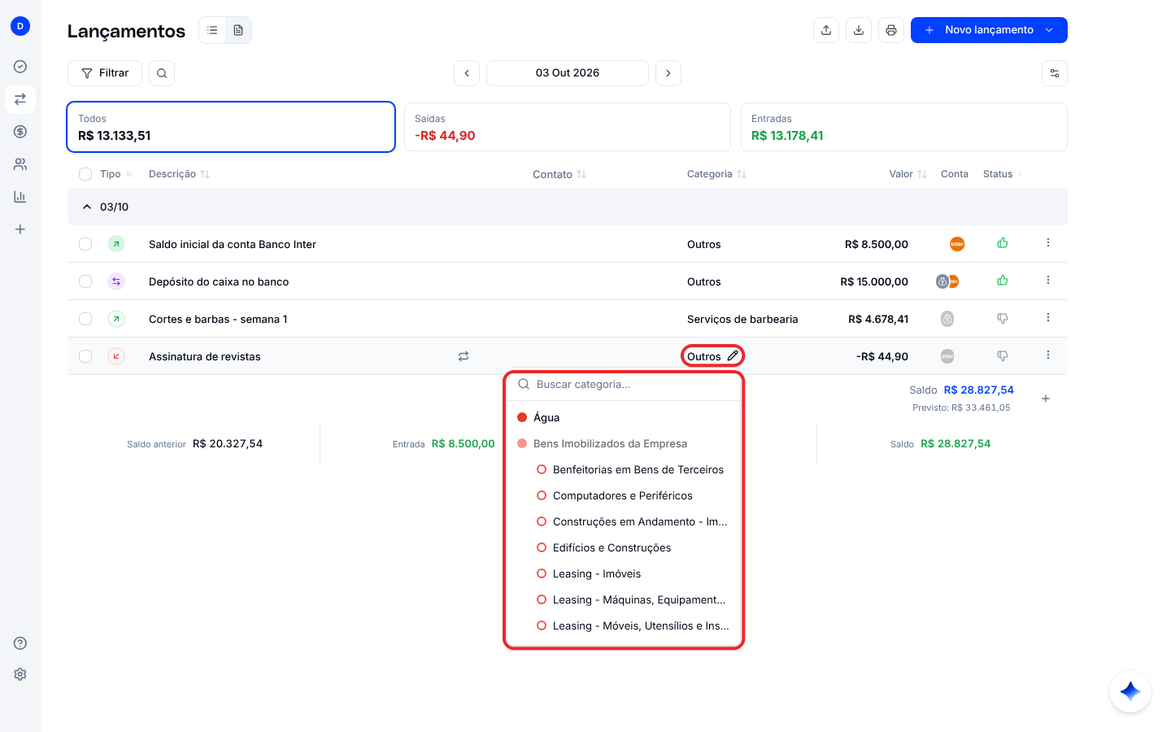Open the display settings sliders icon

coord(1055,73)
